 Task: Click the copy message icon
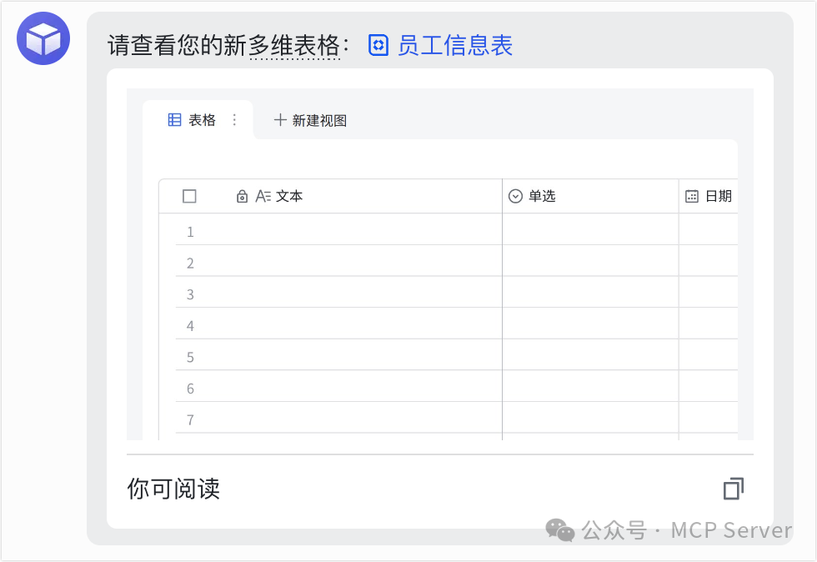click(x=733, y=489)
